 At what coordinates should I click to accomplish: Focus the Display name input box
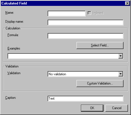[85, 22]
